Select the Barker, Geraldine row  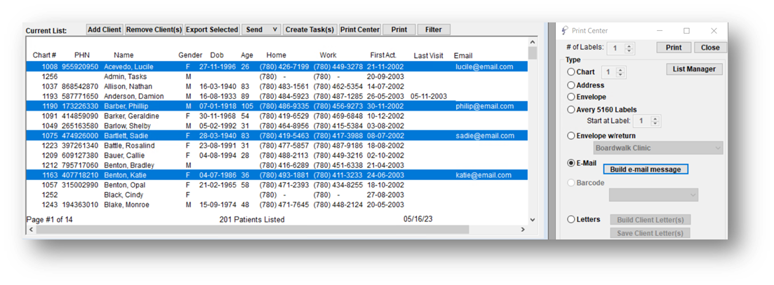276,116
